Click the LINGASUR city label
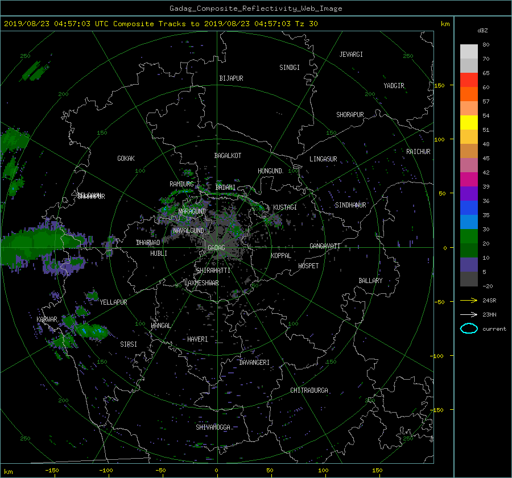 (323, 159)
